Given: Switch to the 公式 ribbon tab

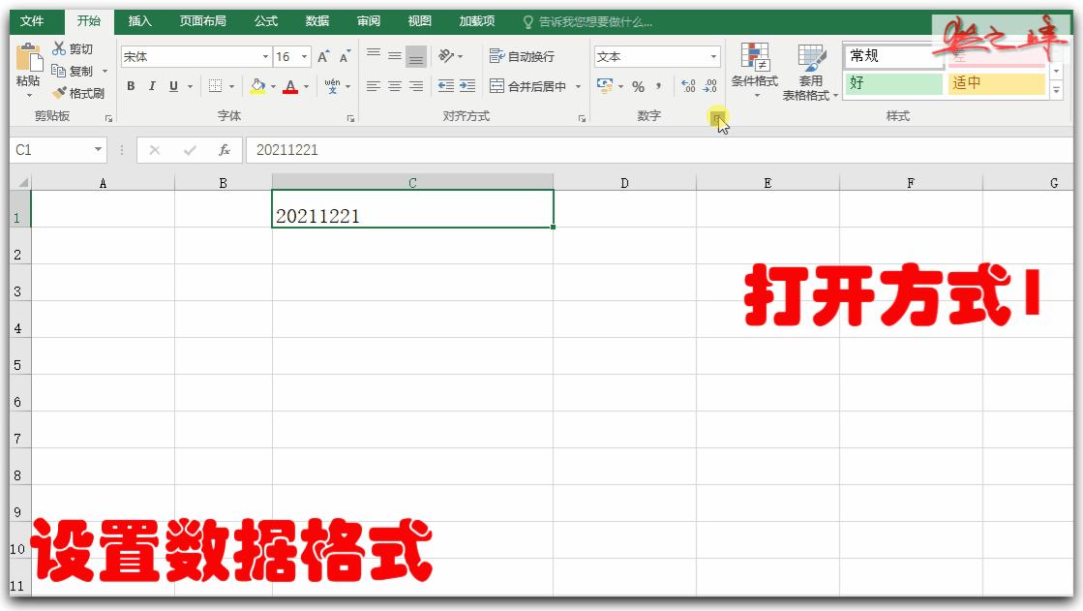Looking at the screenshot, I should [x=264, y=19].
